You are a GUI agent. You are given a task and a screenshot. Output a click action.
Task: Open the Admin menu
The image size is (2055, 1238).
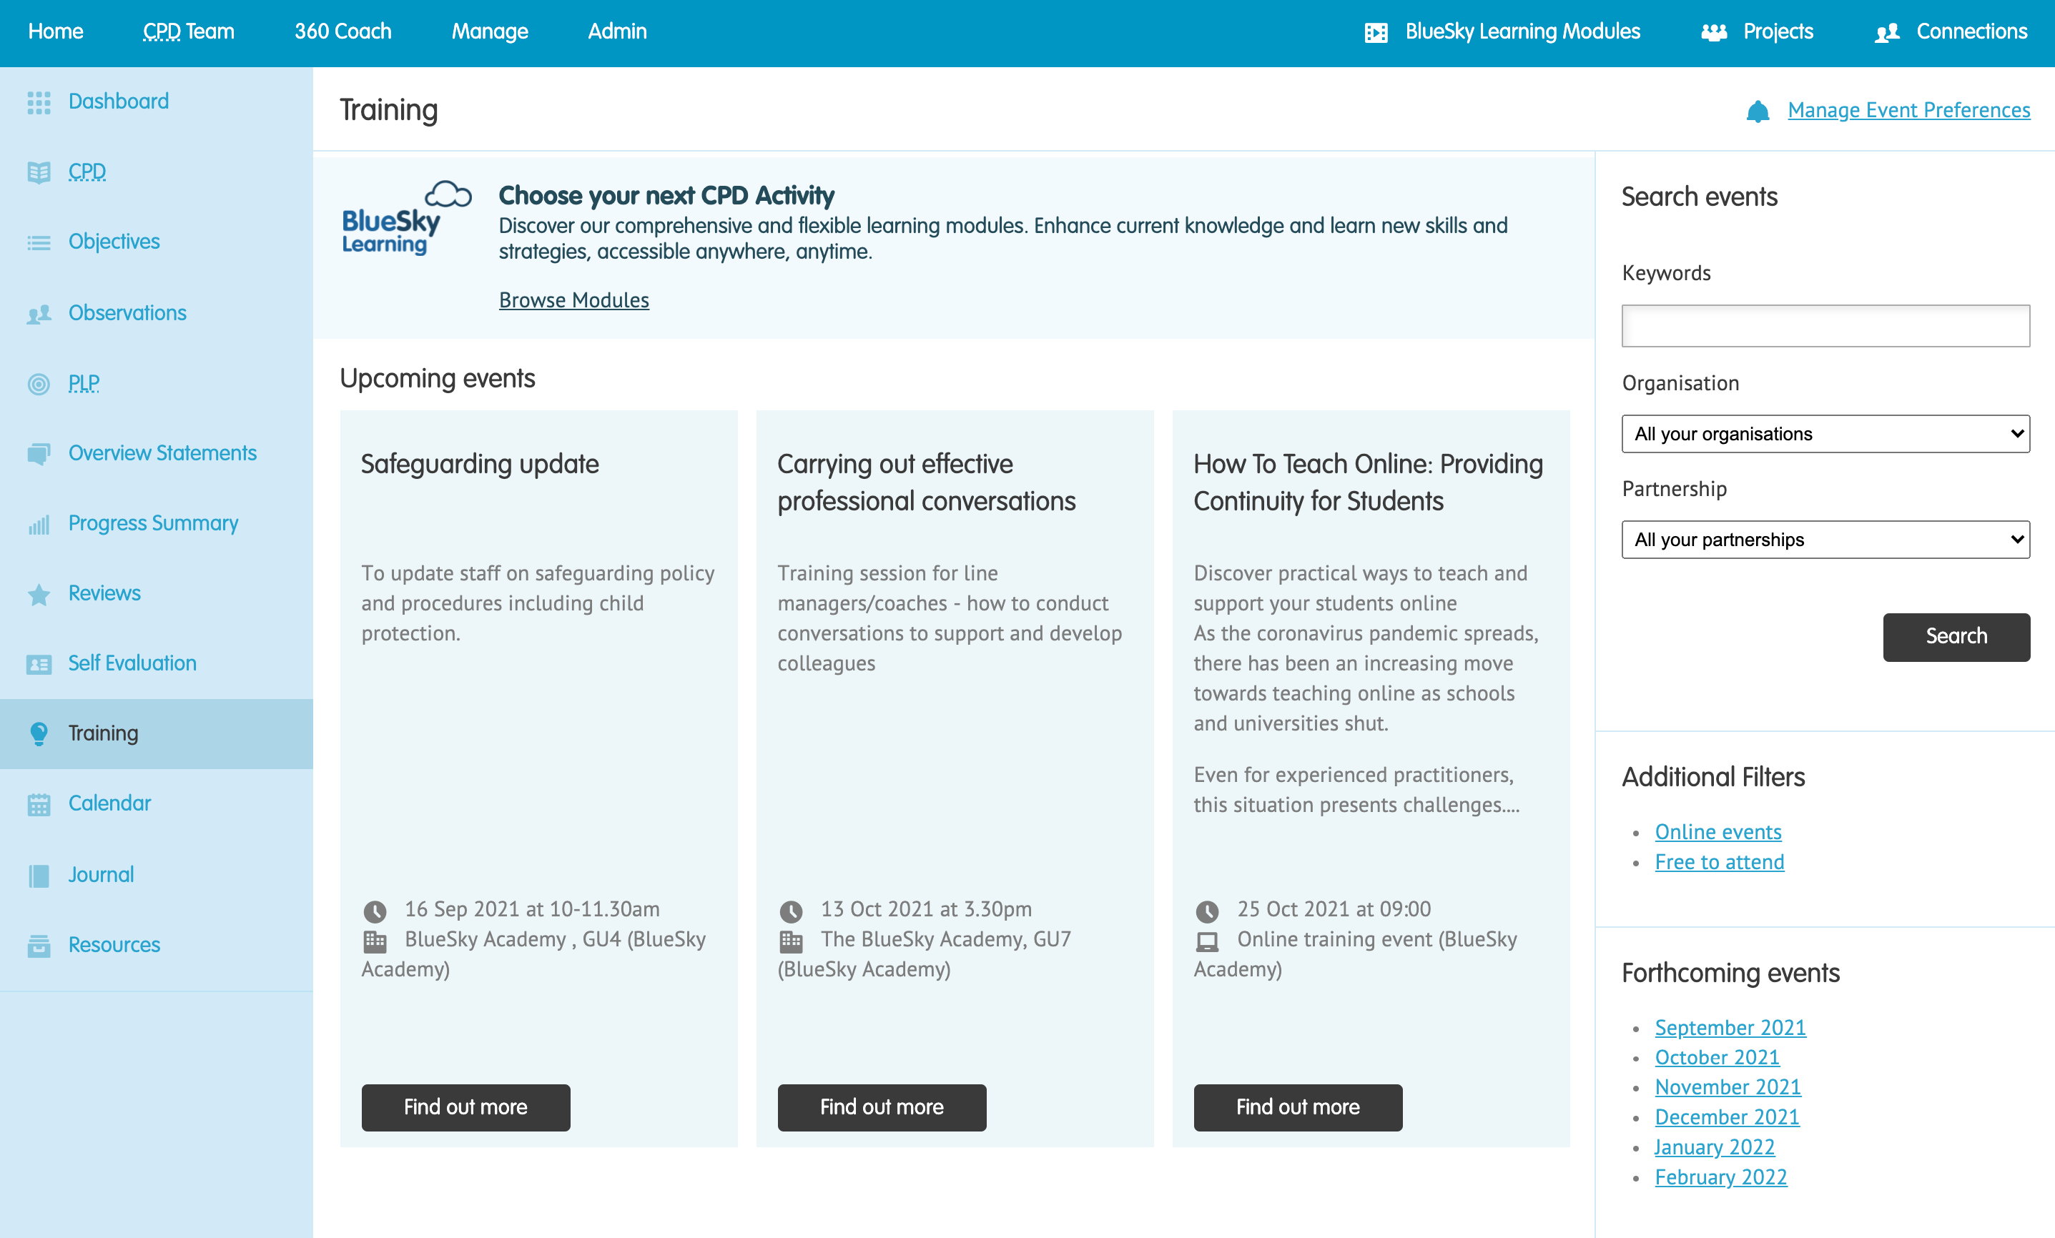tap(617, 31)
